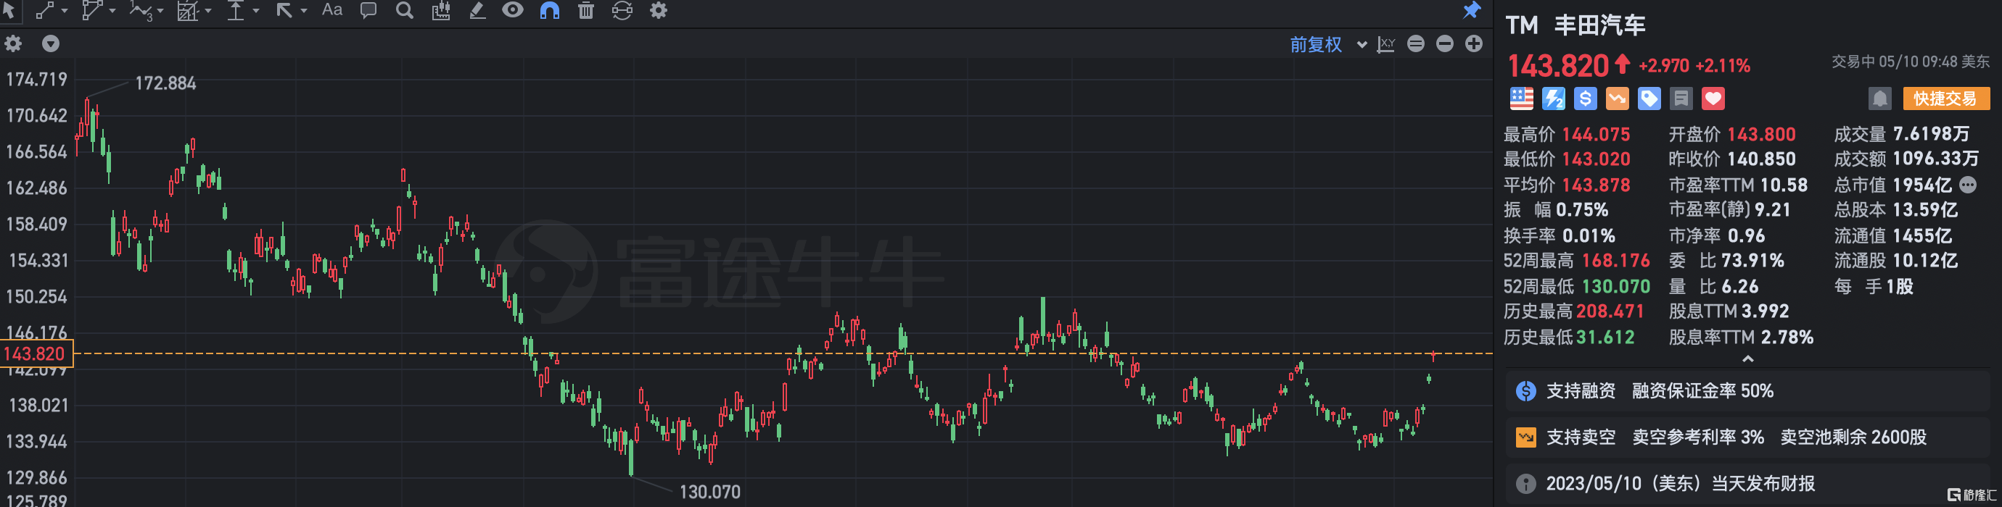This screenshot has height=507, width=2002.
Task: Collapse the quote details with up chevron
Action: click(x=1747, y=359)
